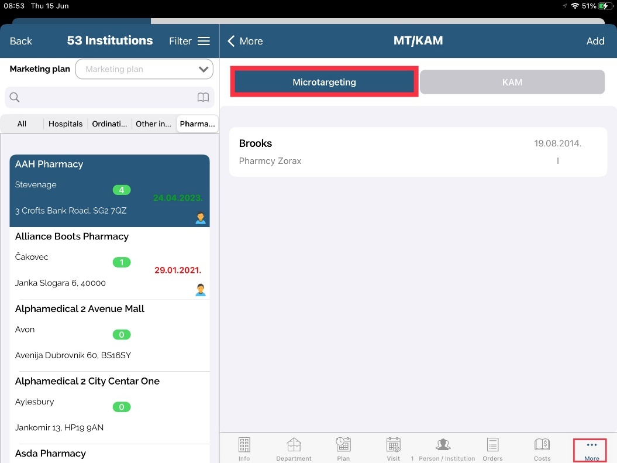Image resolution: width=617 pixels, height=463 pixels.
Task: Open the Info tab icon
Action: tap(244, 445)
